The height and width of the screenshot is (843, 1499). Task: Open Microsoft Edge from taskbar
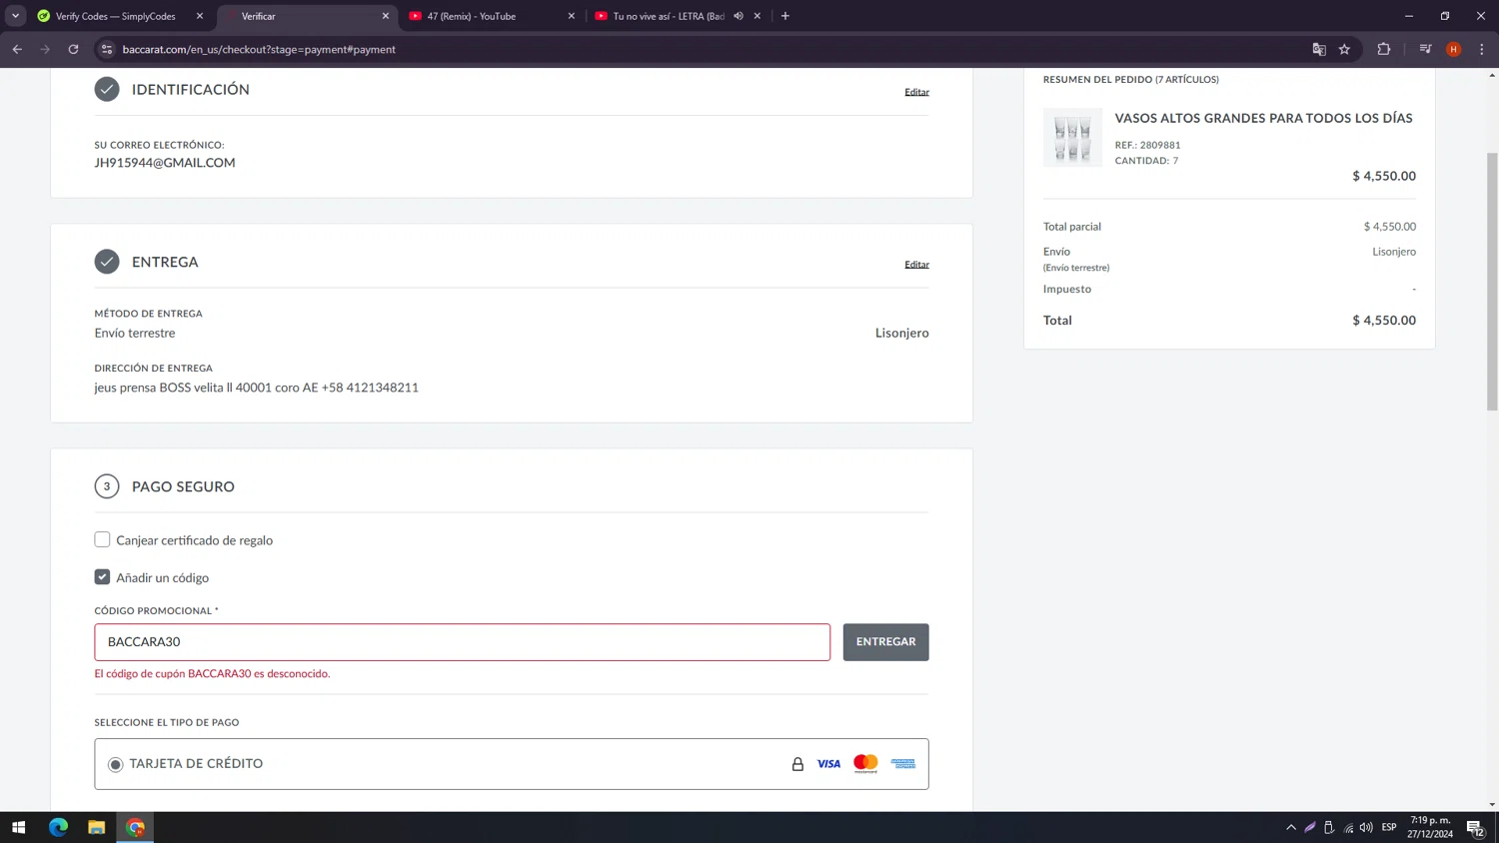pyautogui.click(x=58, y=827)
